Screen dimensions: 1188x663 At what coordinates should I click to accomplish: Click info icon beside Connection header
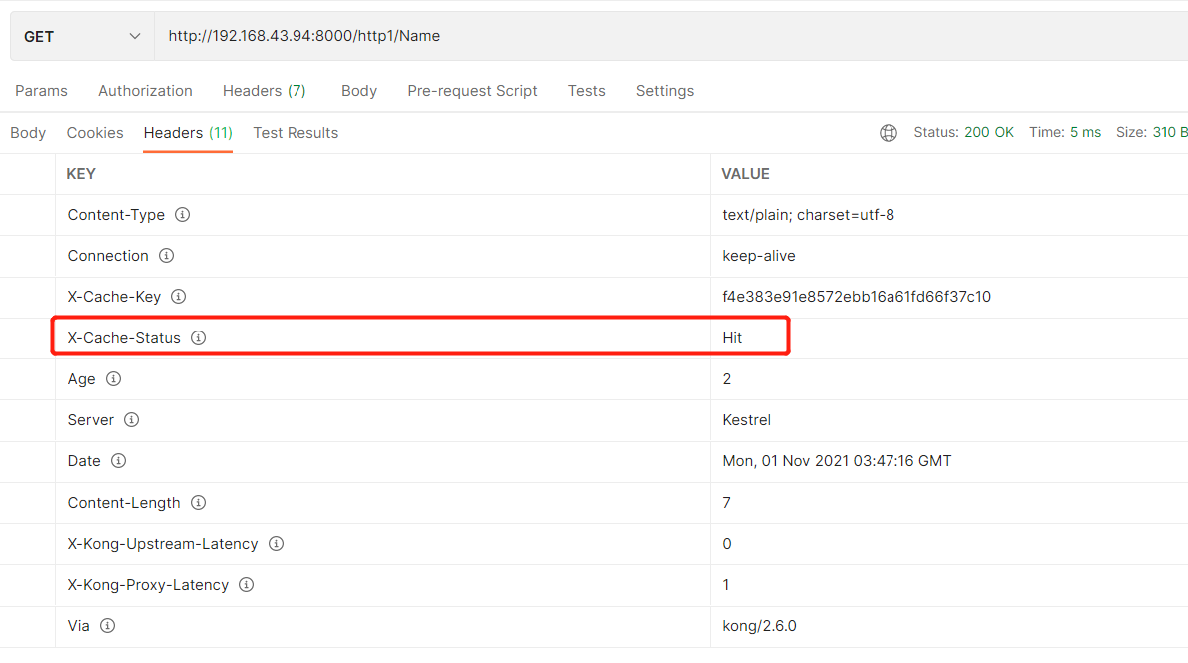(x=166, y=256)
